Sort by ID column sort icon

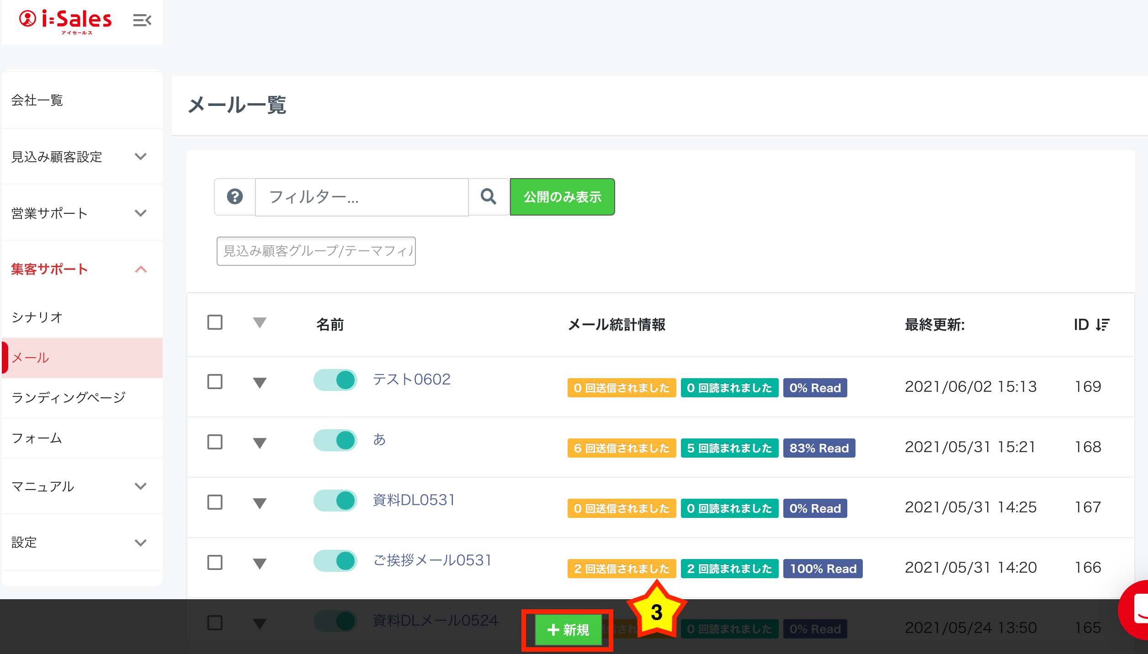1102,325
